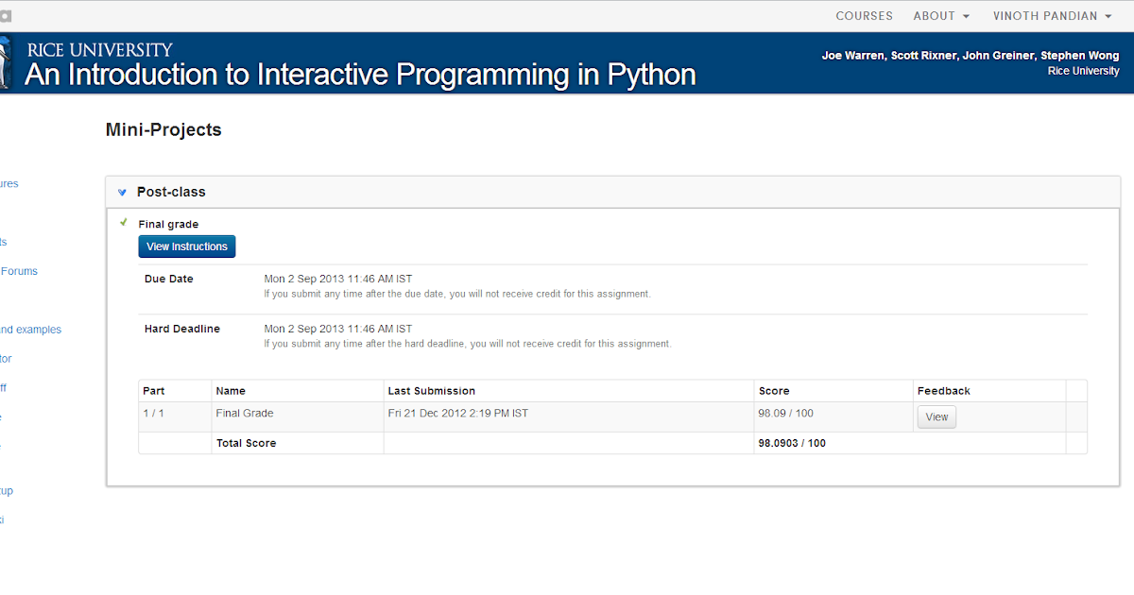The height and width of the screenshot is (595, 1134).
Task: Click the Total Score row label
Action: 246,443
